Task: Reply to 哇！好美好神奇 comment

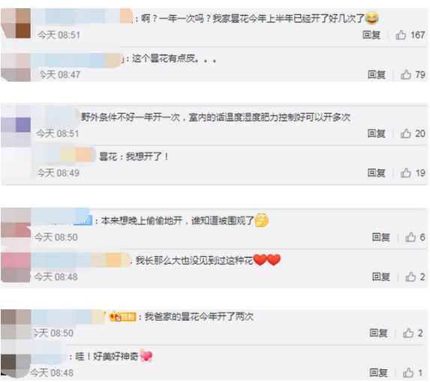Action: 378,373
